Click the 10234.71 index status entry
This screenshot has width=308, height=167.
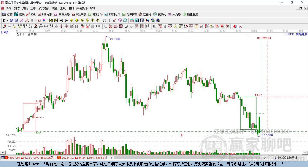82,158
